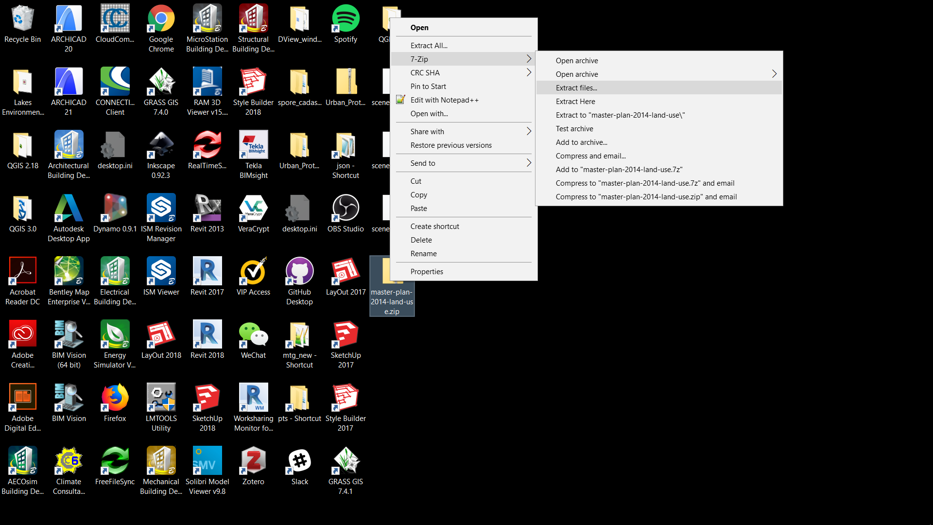Select the Firefox desktop shortcut
The image size is (933, 525).
point(115,399)
